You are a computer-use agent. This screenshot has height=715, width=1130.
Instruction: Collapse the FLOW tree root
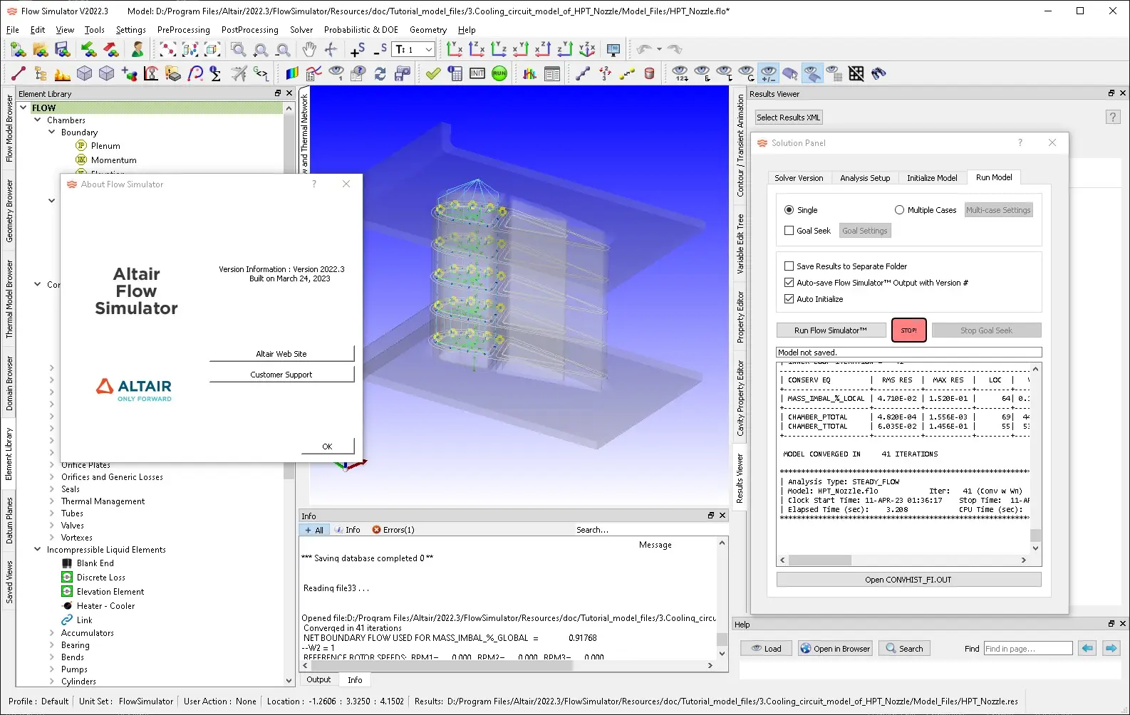(24, 108)
